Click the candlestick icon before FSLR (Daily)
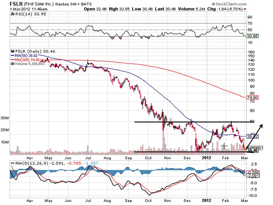This screenshot has width=273, height=205. [x=13, y=51]
